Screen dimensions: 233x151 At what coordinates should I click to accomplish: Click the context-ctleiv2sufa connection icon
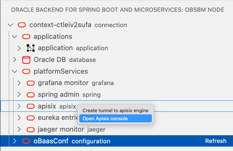pos(22,25)
